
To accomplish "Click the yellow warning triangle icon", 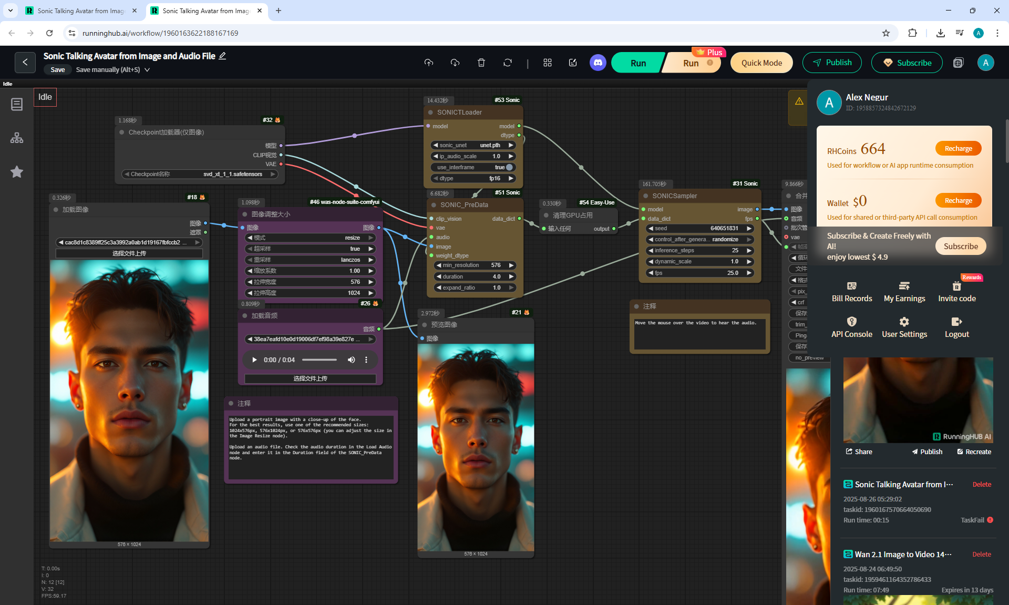I will [x=799, y=101].
